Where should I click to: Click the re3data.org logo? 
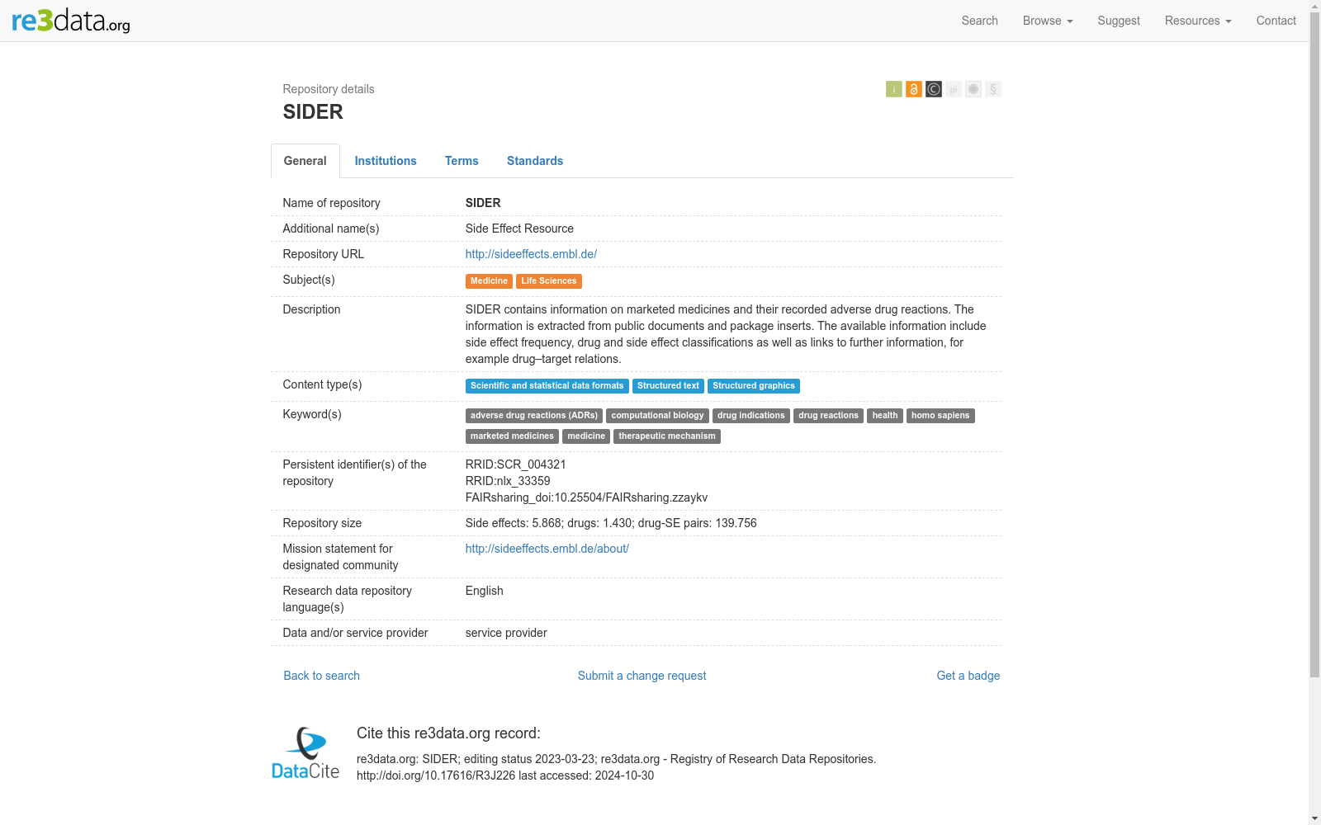point(71,21)
